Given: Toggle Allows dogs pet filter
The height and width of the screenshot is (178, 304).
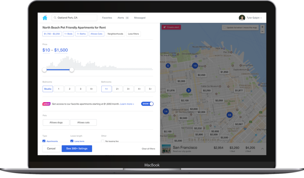Looking at the screenshot, I should point(56,123).
